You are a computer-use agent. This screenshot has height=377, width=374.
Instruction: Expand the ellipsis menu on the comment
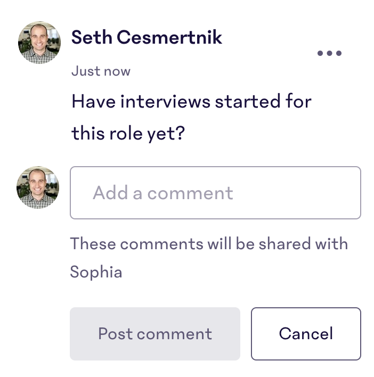click(x=329, y=53)
